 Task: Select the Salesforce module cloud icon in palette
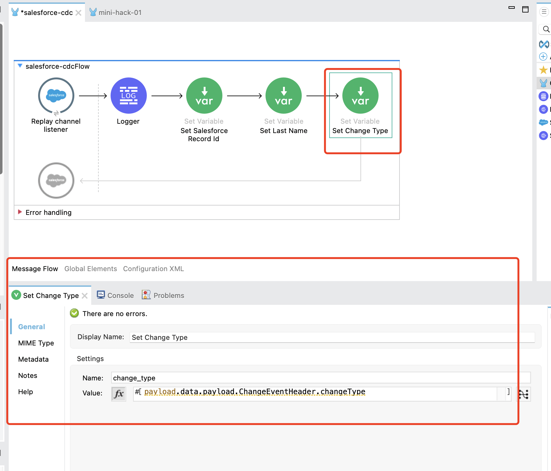point(544,122)
